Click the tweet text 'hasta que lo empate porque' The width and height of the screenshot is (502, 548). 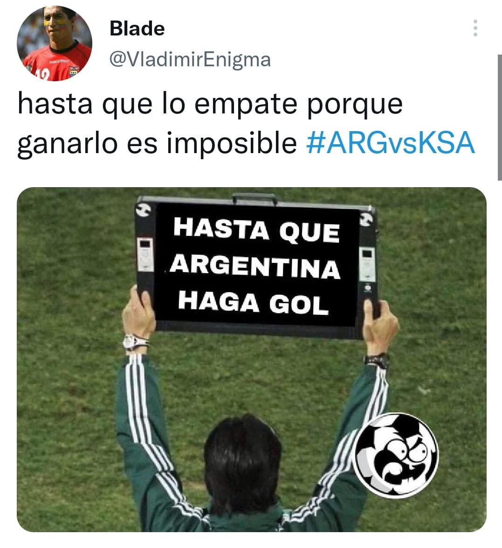210,105
